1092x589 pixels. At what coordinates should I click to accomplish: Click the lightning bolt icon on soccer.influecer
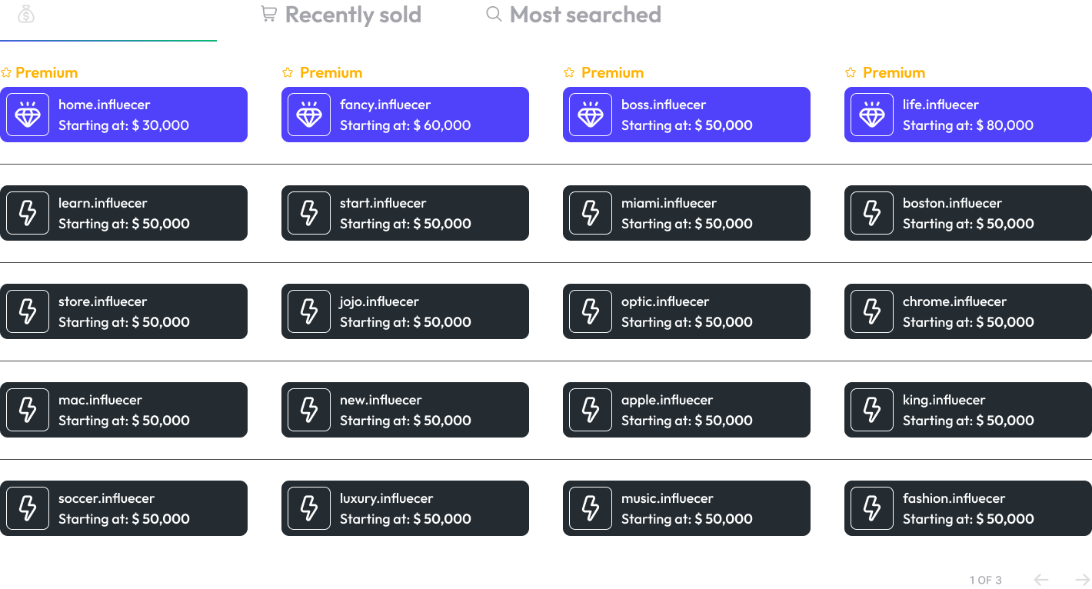point(27,508)
